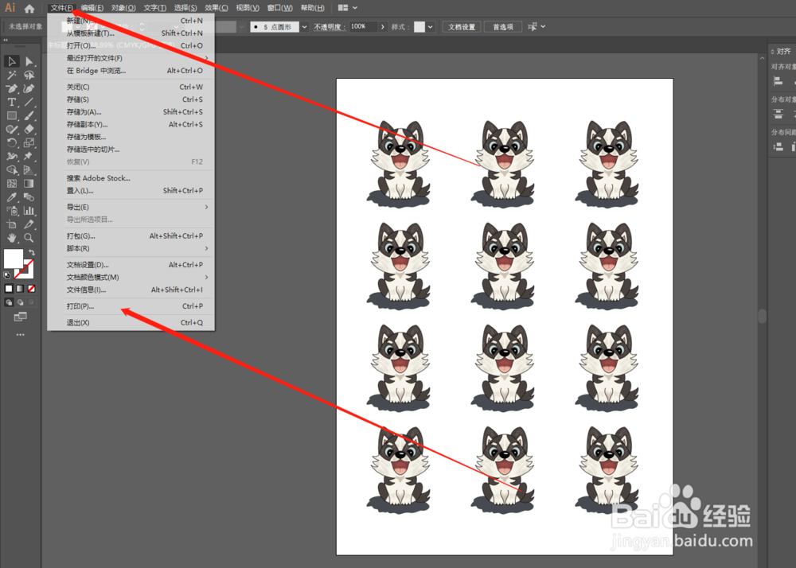Select the Slice tool
This screenshot has height=568, width=796.
[29, 224]
